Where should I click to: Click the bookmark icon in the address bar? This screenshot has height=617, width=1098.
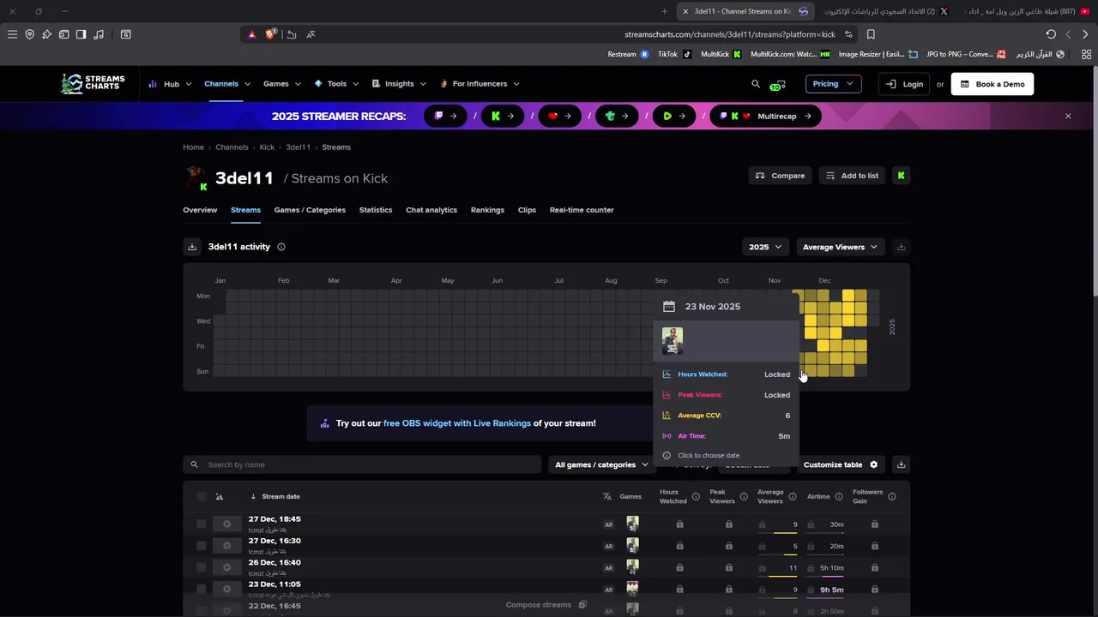tap(871, 34)
